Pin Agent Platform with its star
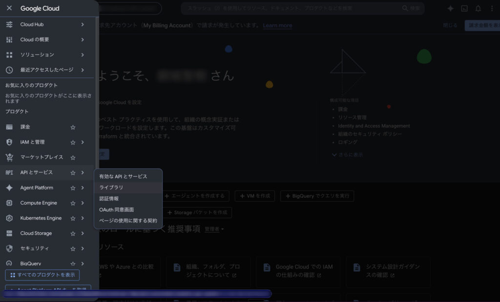Screen dimensions: 500x302 coord(73,188)
